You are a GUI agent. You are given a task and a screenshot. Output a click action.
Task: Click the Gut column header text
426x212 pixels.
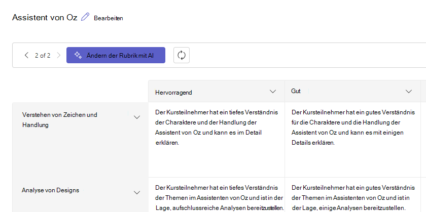click(x=296, y=91)
